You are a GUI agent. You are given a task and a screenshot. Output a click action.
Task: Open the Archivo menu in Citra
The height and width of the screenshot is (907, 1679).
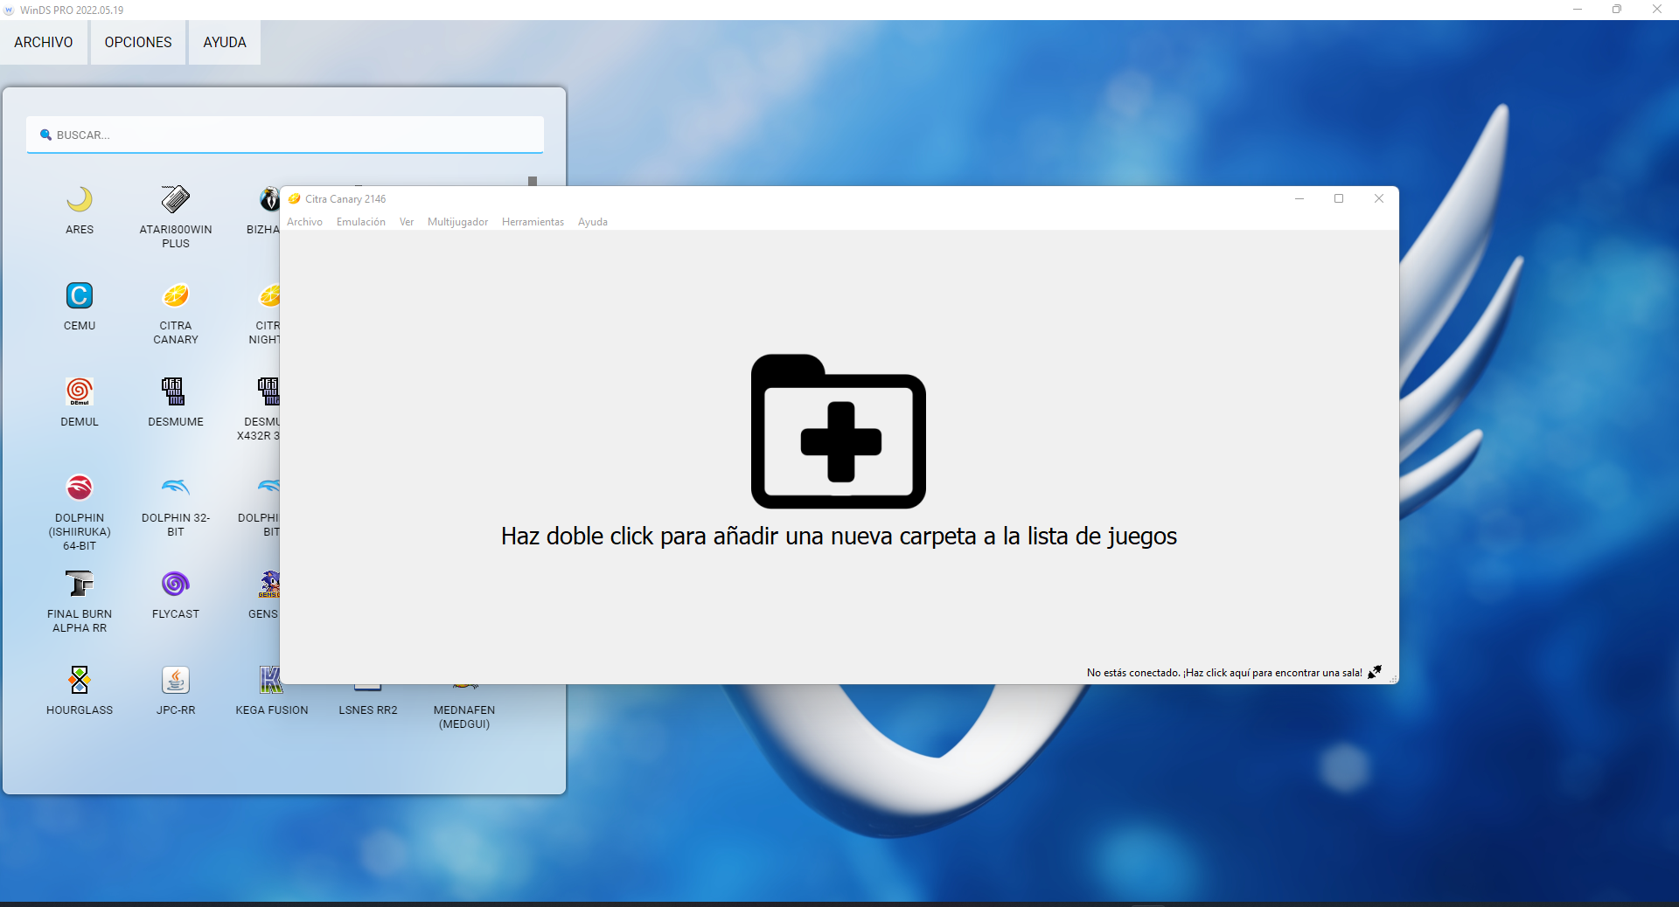pyautogui.click(x=304, y=222)
